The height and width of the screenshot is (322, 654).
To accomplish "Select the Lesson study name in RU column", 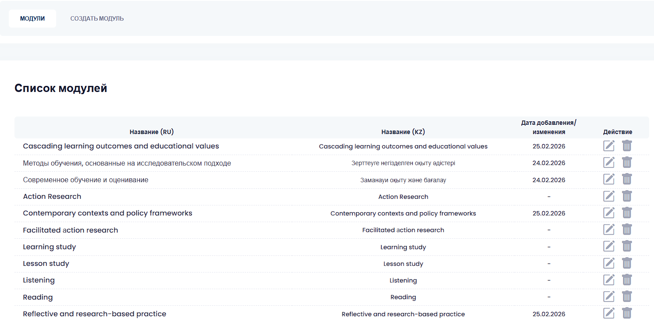I will (x=46, y=264).
